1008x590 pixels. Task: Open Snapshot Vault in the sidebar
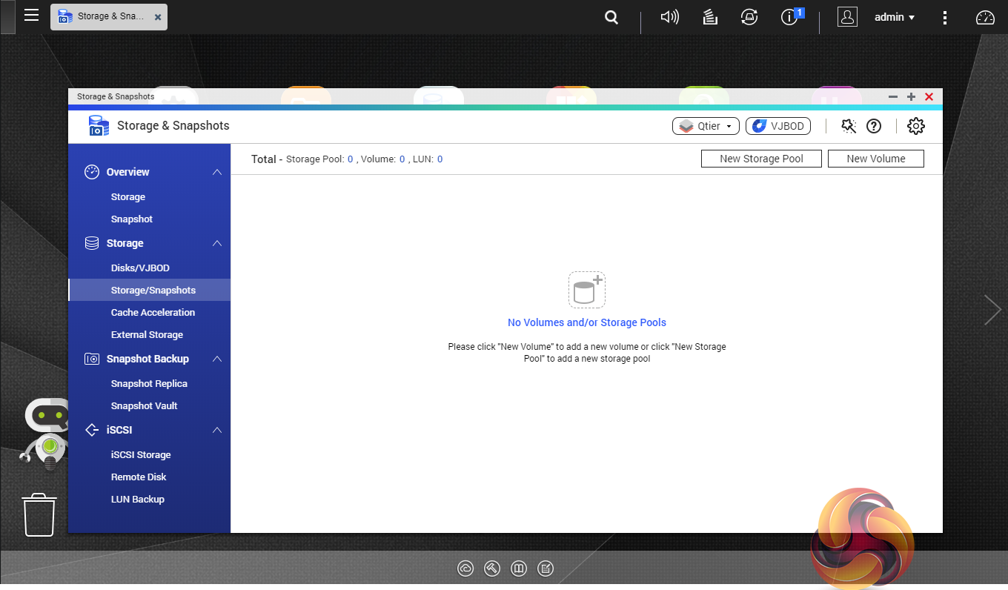[x=144, y=406]
